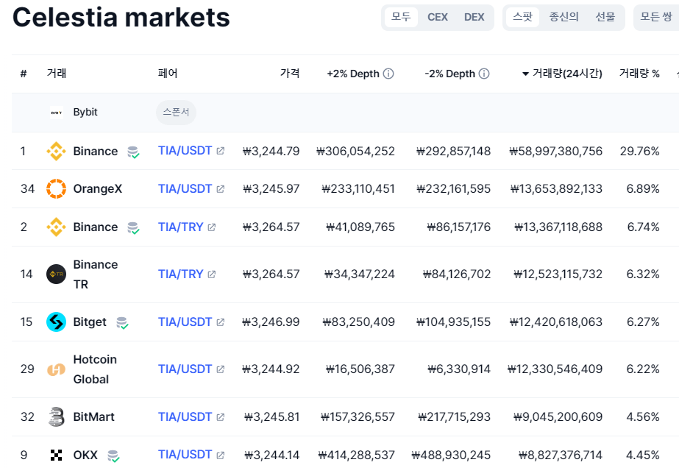Sort by the 가격 column header

point(290,74)
